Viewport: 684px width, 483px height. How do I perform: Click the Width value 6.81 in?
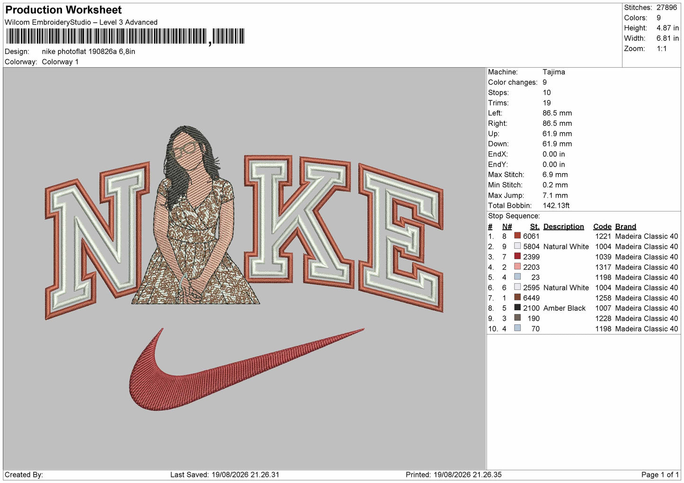click(x=667, y=38)
